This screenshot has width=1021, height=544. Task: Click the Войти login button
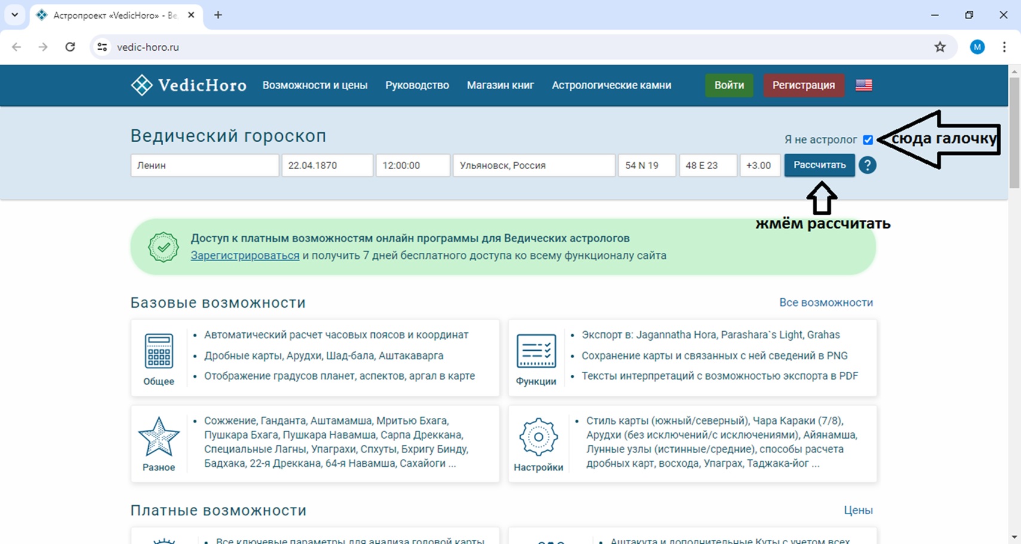(729, 85)
